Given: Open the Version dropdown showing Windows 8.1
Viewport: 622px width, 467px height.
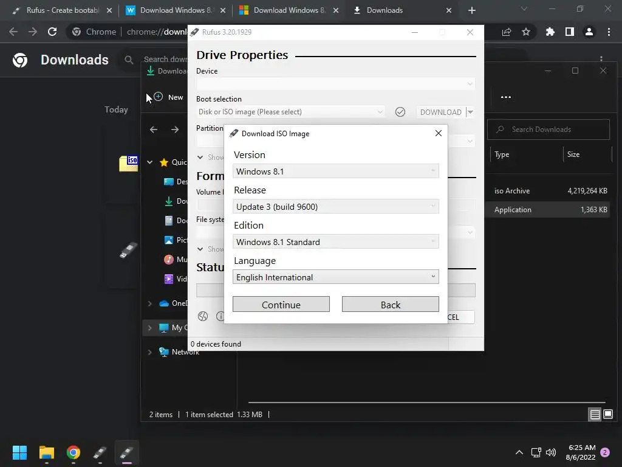Looking at the screenshot, I should coord(335,171).
